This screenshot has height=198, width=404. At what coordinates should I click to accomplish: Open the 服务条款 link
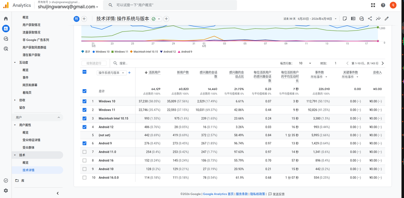[242, 194]
